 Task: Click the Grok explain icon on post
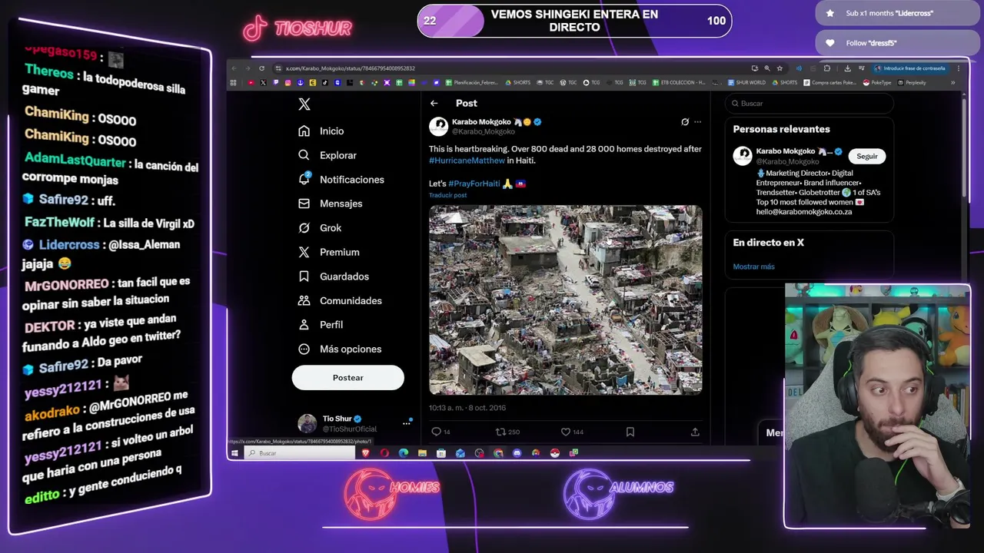685,121
